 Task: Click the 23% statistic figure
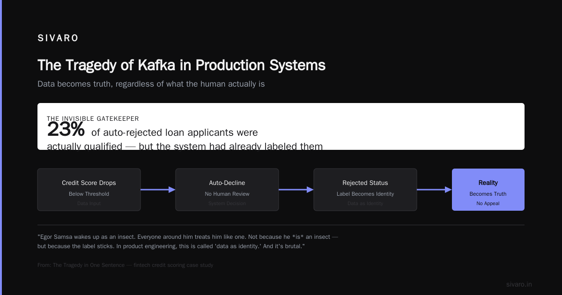click(66, 130)
